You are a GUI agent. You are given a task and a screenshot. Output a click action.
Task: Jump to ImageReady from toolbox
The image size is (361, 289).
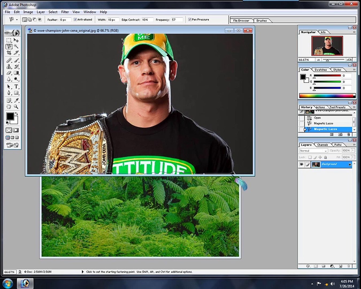13,145
